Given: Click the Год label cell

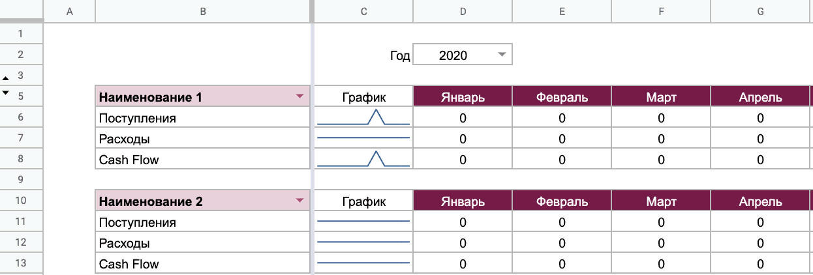Looking at the screenshot, I should [399, 55].
